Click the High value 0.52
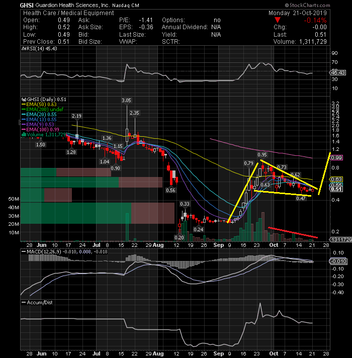 pyautogui.click(x=64, y=27)
